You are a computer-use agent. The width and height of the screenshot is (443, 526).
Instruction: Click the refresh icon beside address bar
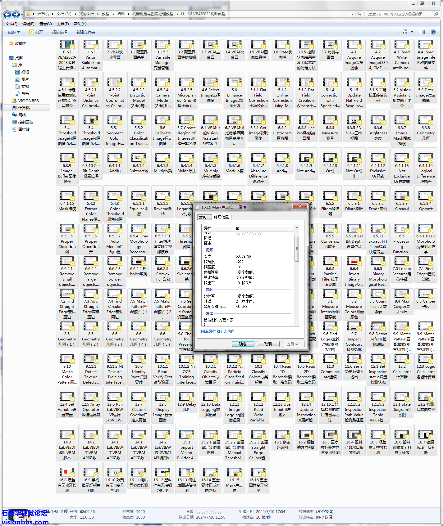[x=359, y=14]
